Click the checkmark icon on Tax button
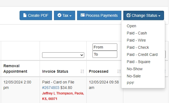Image resolution: width=169 pixels, height=103 pixels. [x=59, y=15]
